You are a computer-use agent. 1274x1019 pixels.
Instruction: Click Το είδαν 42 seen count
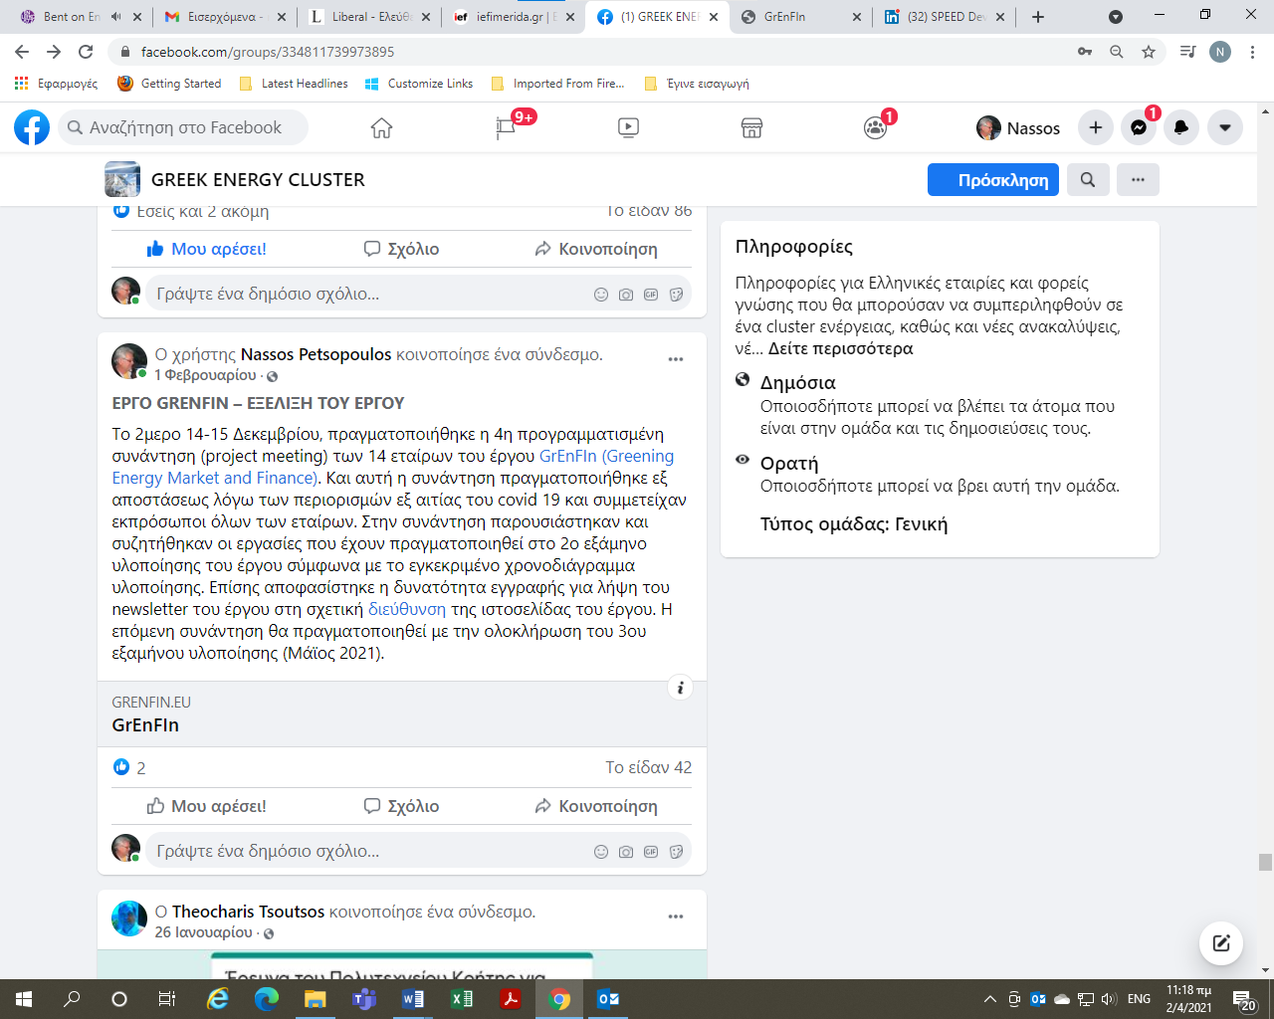[648, 767]
